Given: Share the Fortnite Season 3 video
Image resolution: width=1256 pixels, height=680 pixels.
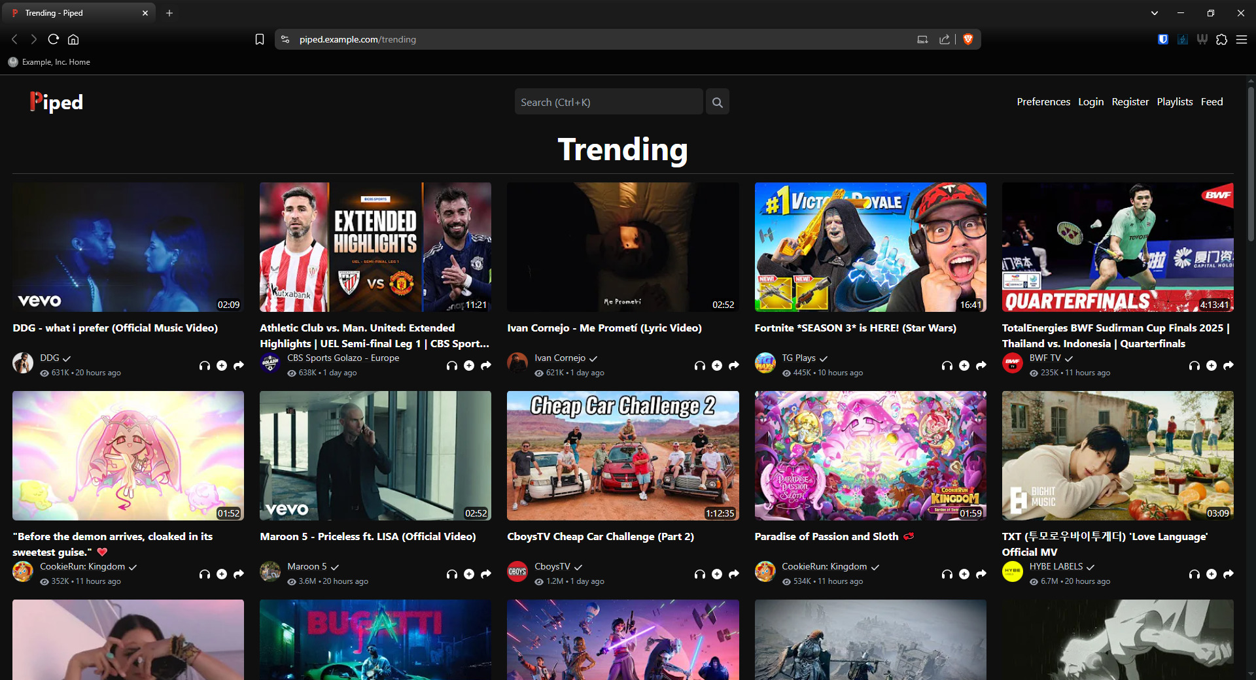Looking at the screenshot, I should pos(981,365).
